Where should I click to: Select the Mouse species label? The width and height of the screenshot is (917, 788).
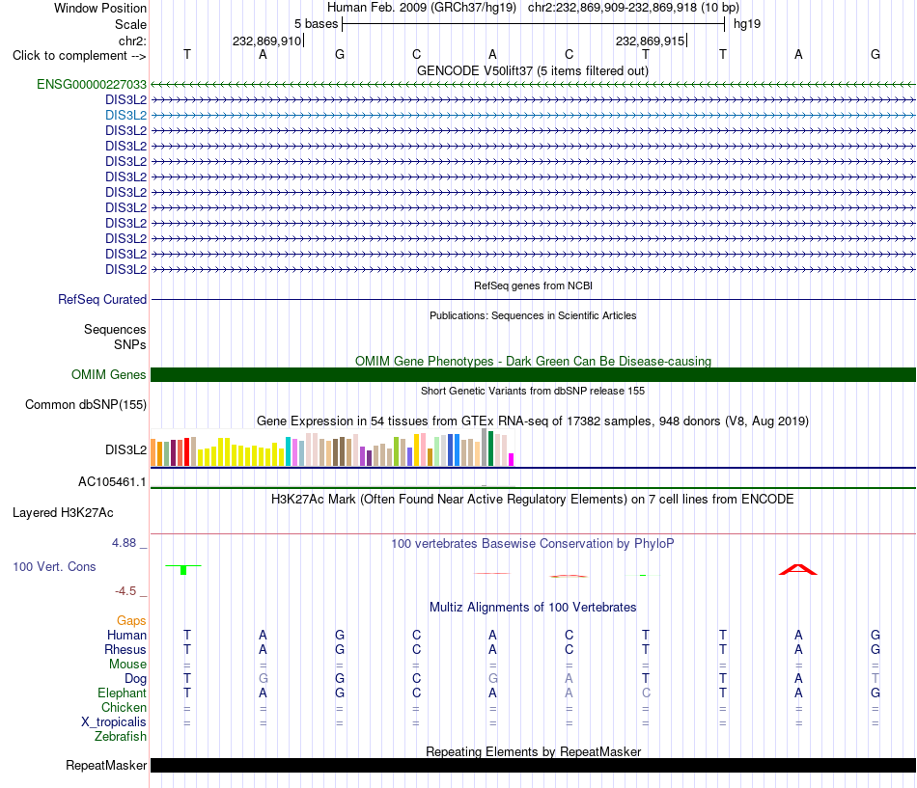127,665
